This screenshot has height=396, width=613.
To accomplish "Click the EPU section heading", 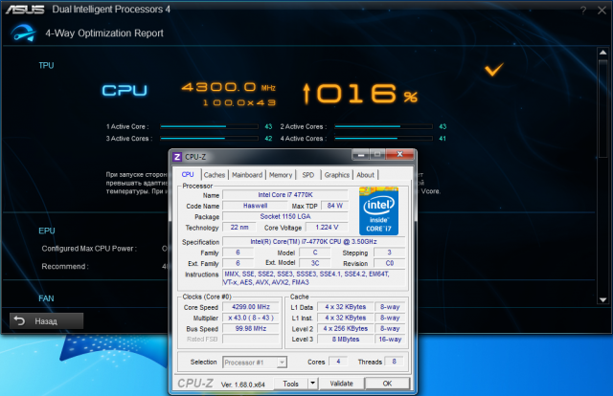I will tap(47, 231).
